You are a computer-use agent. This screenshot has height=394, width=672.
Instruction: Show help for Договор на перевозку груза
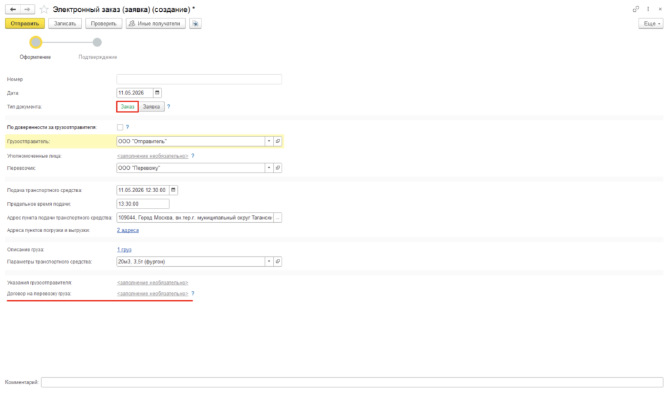tap(193, 293)
